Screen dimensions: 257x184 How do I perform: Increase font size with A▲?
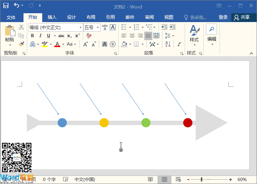tap(86, 45)
